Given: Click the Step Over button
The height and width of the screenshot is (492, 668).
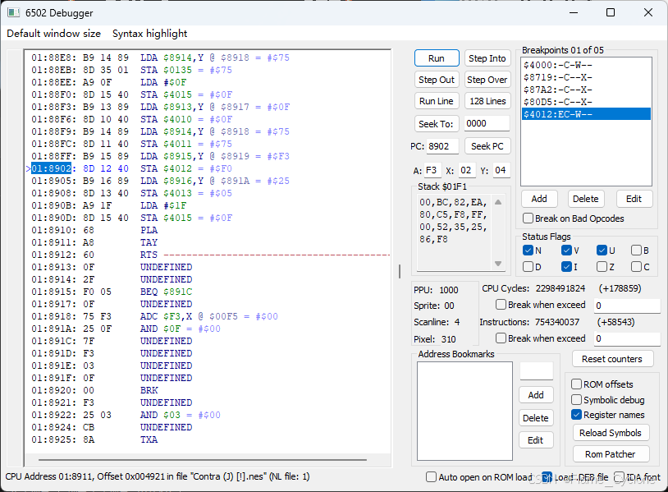Looking at the screenshot, I should 487,80.
